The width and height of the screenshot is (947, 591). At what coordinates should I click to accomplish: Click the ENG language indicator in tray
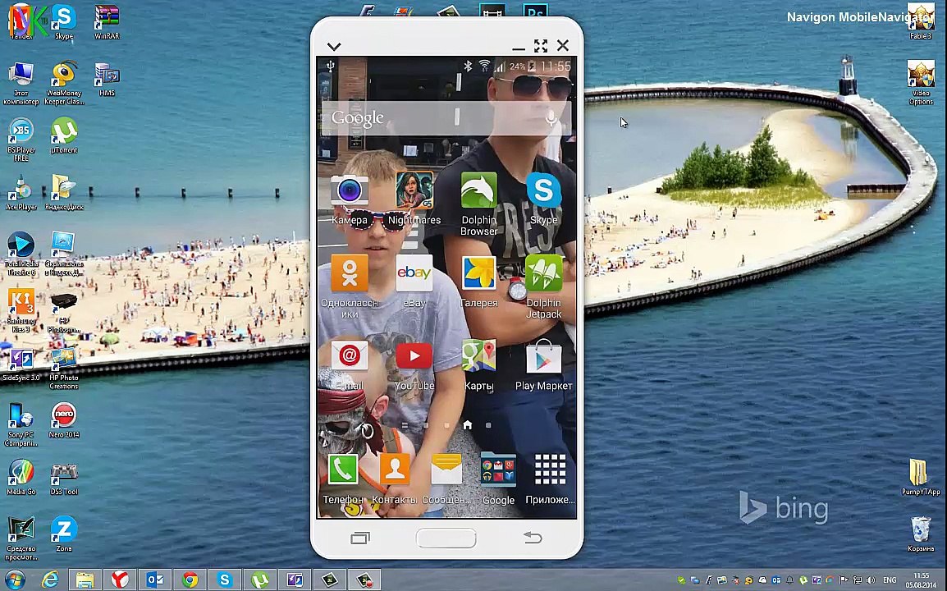(x=890, y=580)
